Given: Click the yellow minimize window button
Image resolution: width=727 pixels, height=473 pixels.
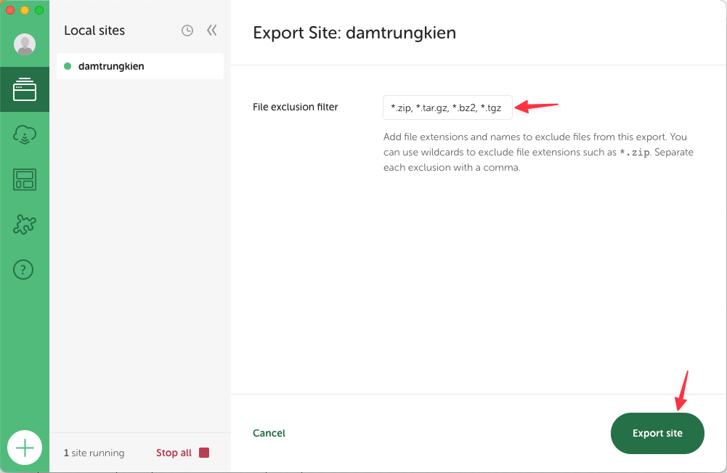Looking at the screenshot, I should 25,10.
